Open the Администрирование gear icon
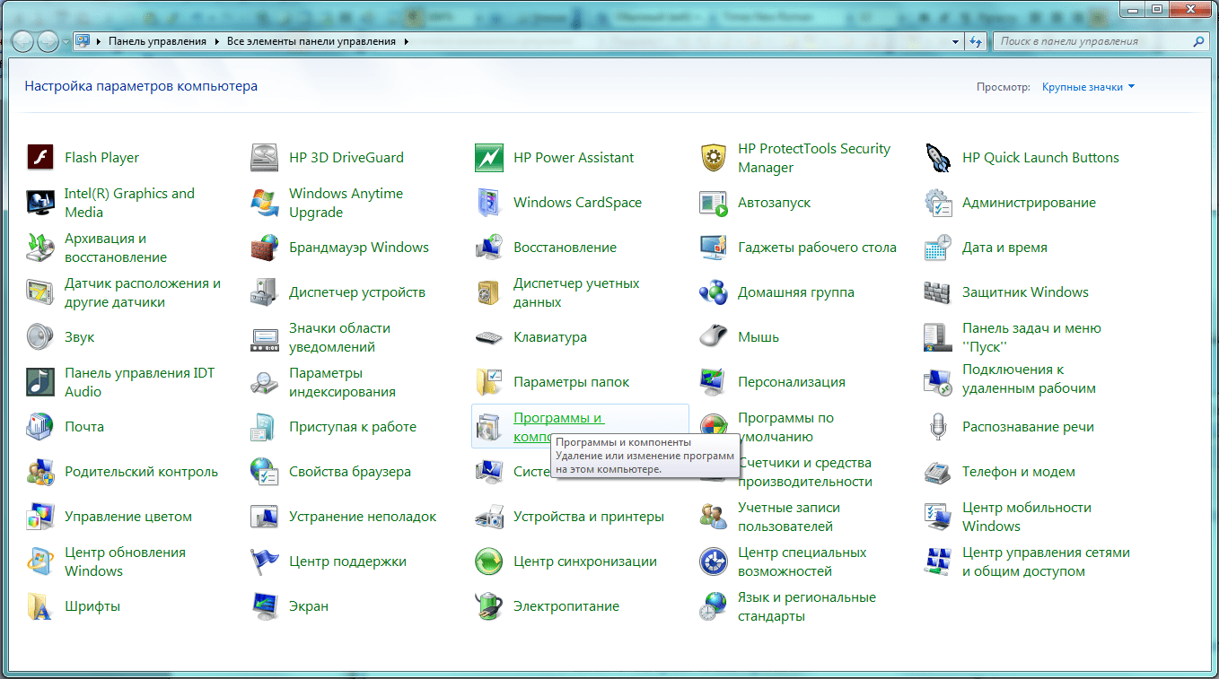The height and width of the screenshot is (679, 1219). (x=938, y=203)
